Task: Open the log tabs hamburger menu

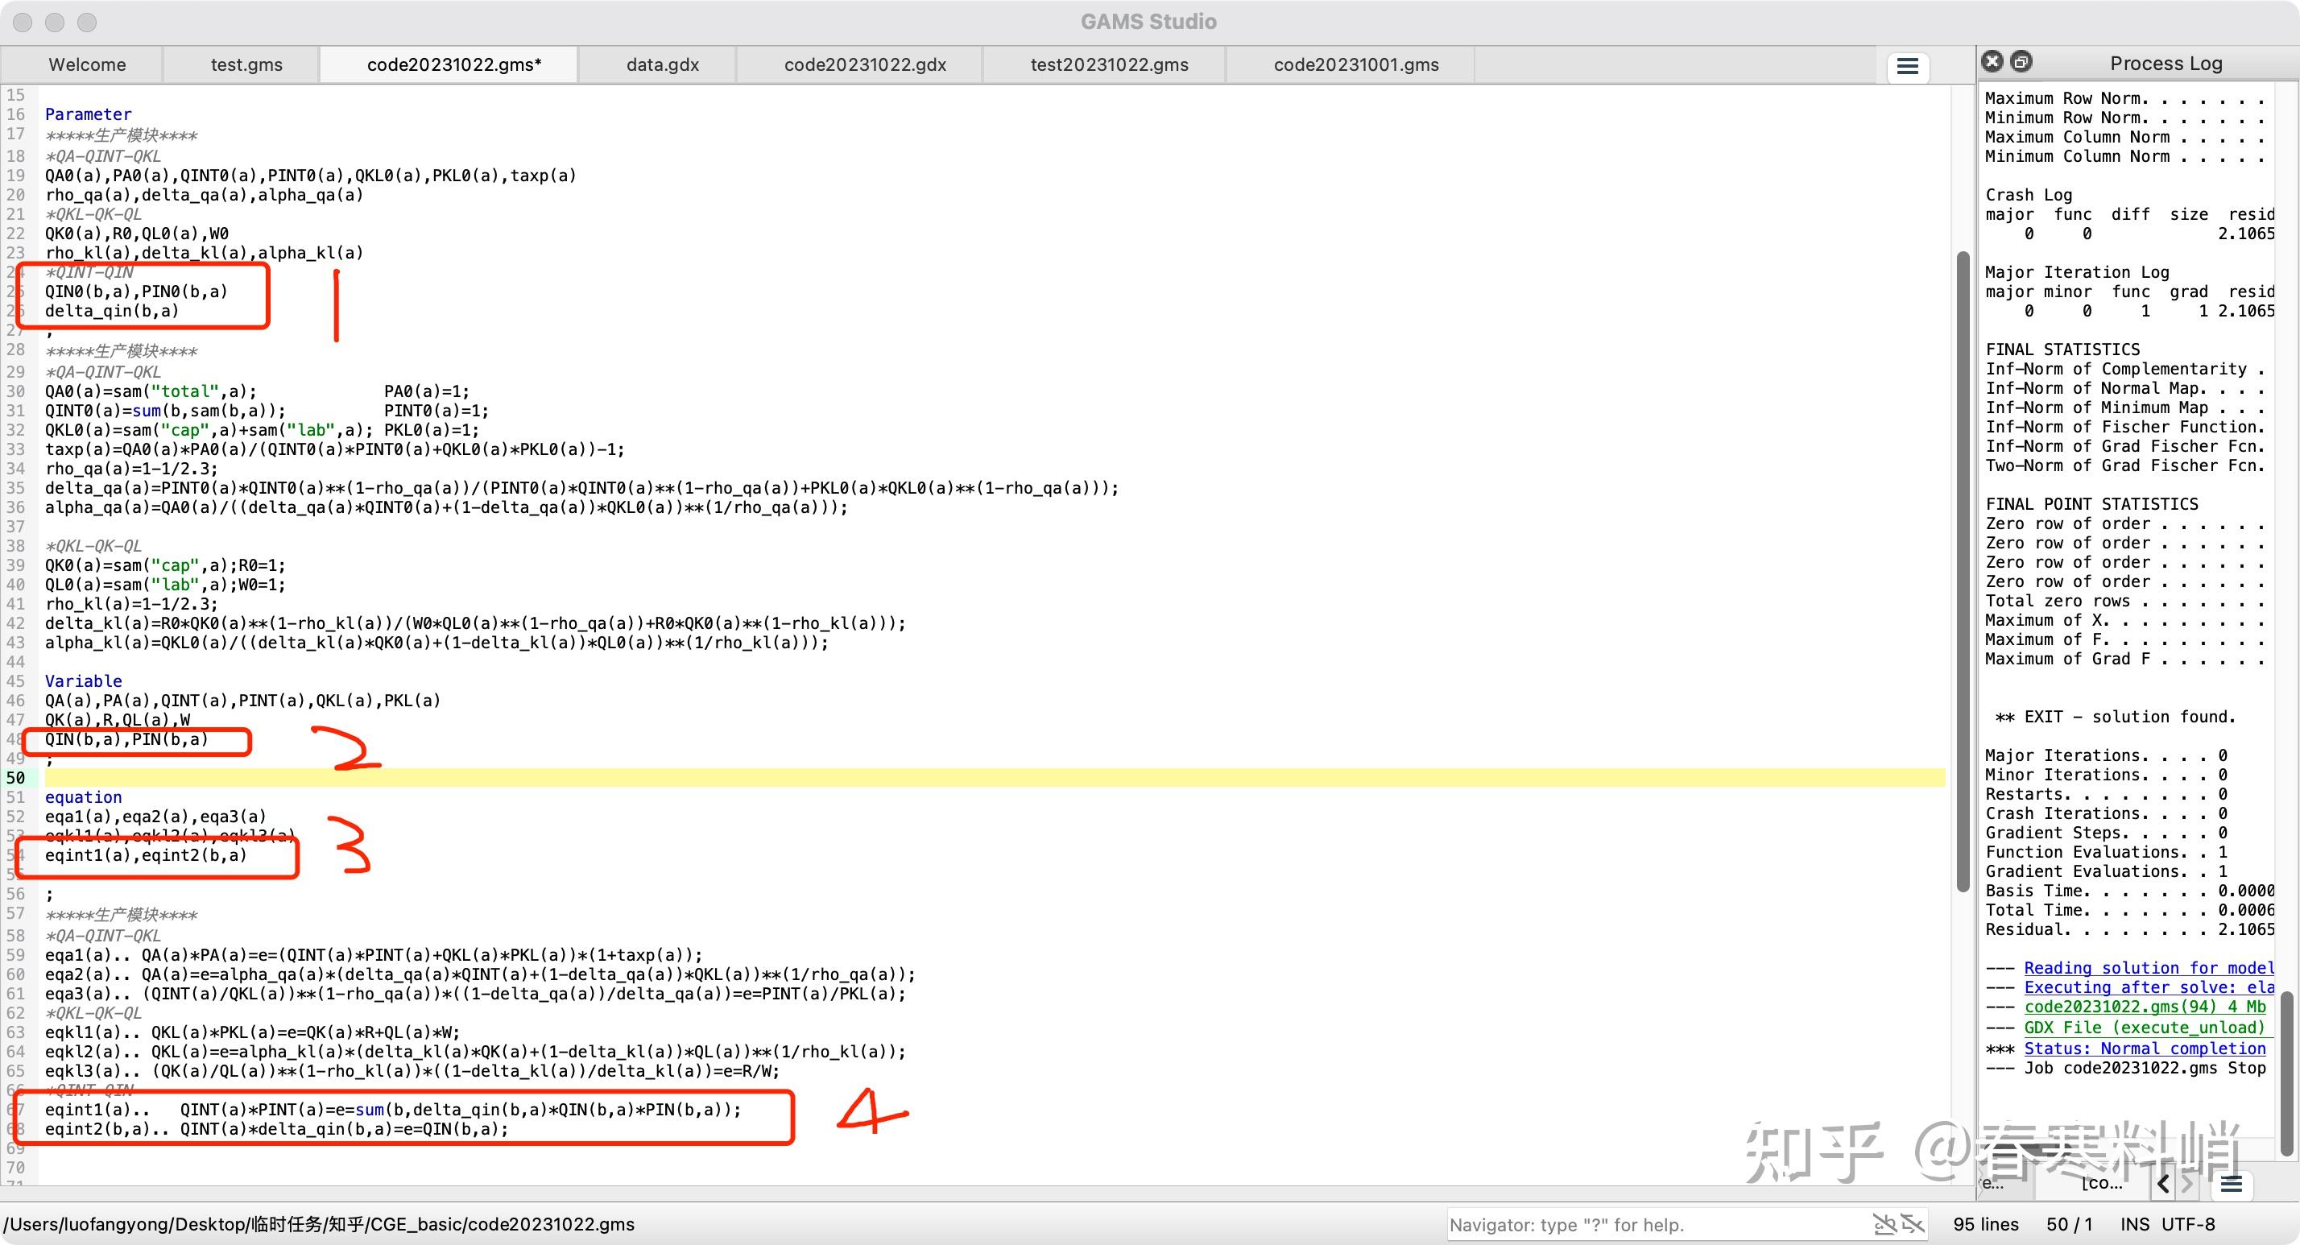Action: (2232, 1185)
